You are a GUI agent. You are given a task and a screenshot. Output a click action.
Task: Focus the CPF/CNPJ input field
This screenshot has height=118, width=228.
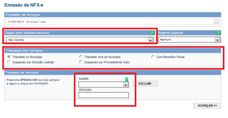[x=104, y=95]
